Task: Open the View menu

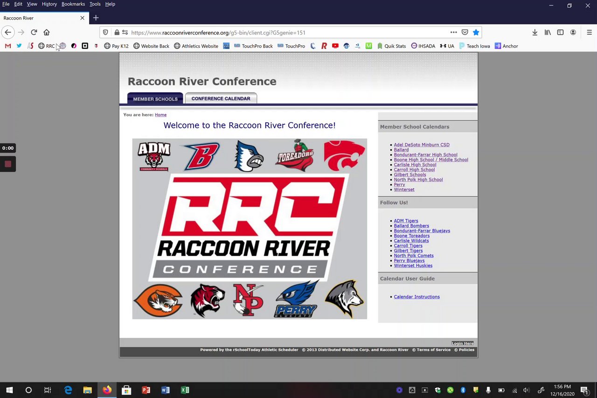Action: 32,4
